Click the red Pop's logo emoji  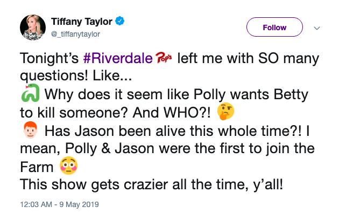pos(164,58)
